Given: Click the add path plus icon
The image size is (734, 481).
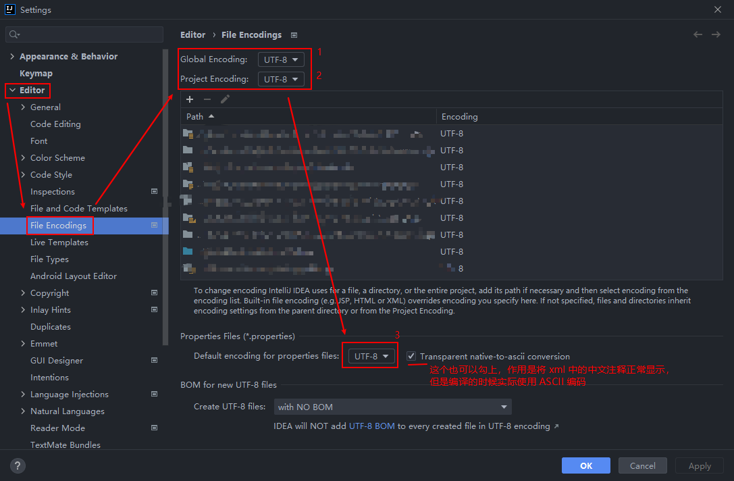Looking at the screenshot, I should tap(190, 99).
